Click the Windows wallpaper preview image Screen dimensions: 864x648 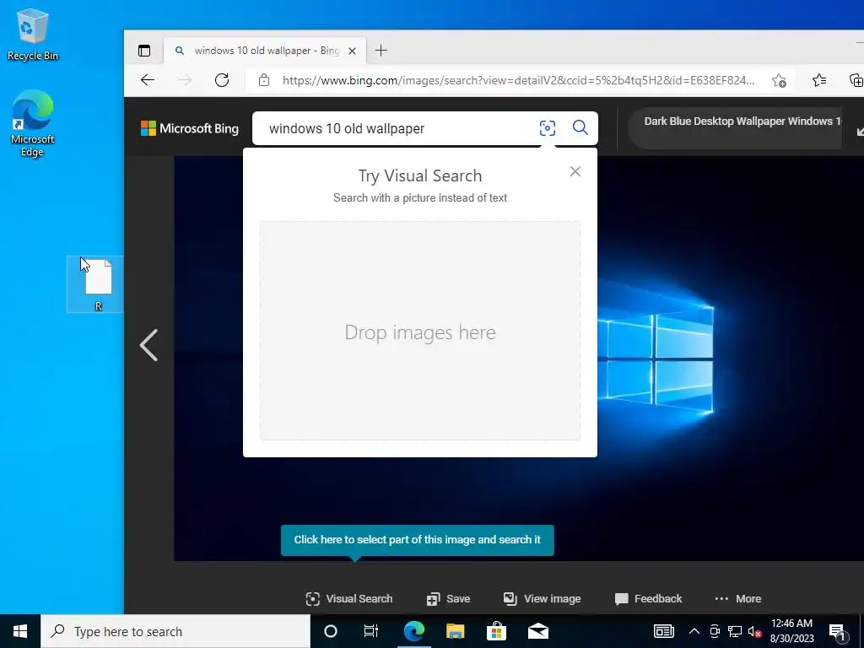point(730,358)
